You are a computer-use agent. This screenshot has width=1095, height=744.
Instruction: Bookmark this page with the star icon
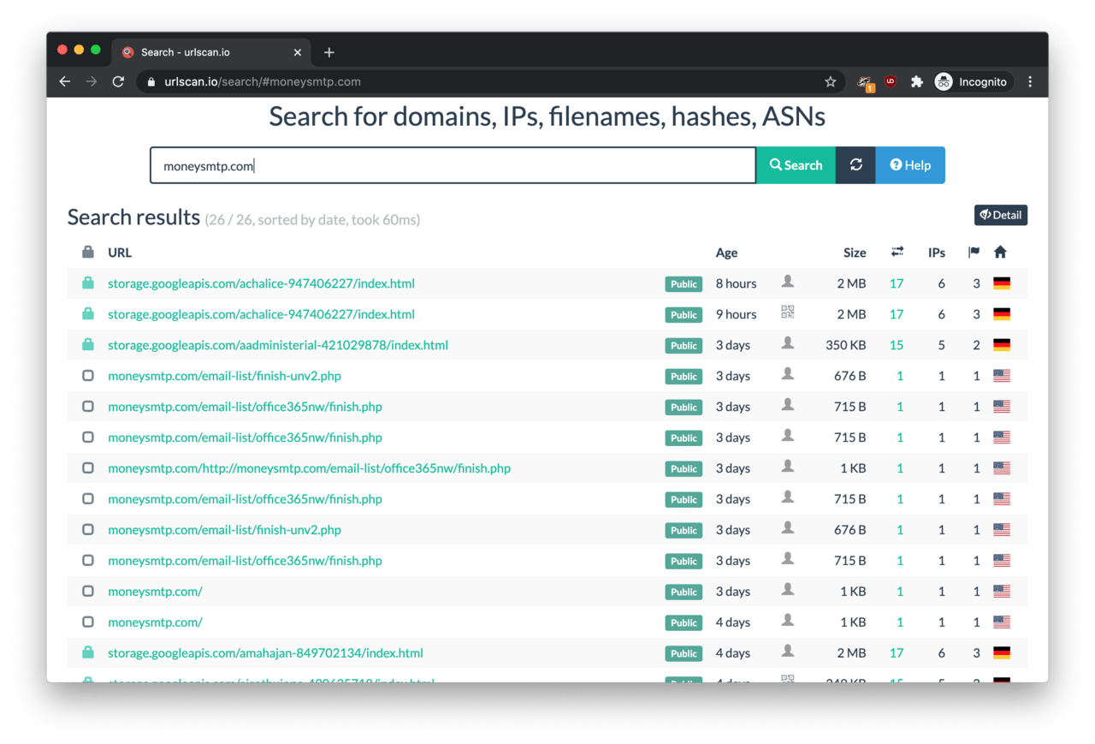click(830, 81)
